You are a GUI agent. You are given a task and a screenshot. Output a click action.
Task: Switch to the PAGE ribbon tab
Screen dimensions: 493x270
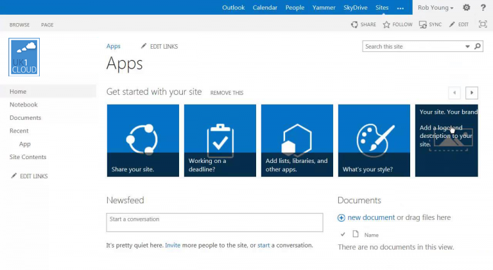[47, 25]
